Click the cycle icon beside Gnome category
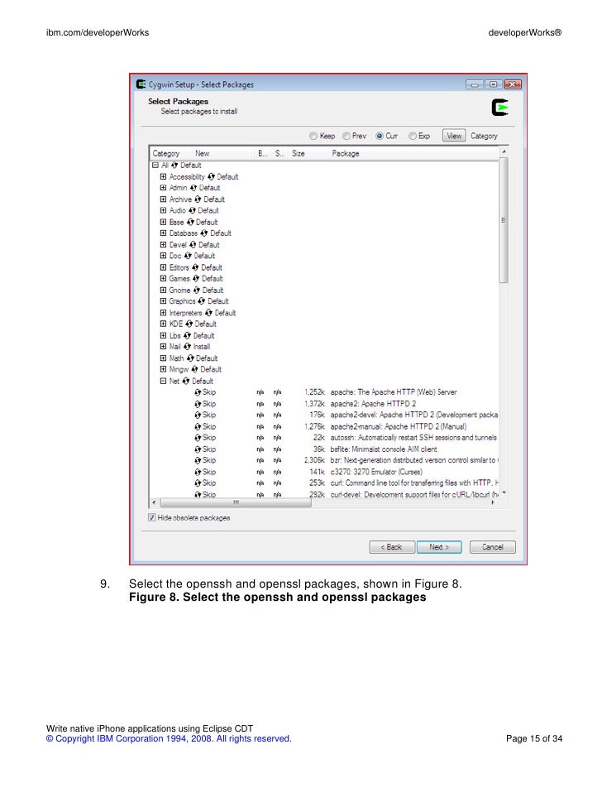This screenshot has width=602, height=802. point(196,290)
